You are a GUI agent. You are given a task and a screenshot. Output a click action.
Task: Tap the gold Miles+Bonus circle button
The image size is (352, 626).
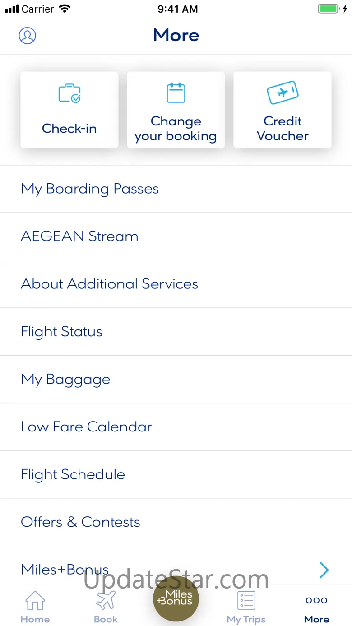[176, 598]
